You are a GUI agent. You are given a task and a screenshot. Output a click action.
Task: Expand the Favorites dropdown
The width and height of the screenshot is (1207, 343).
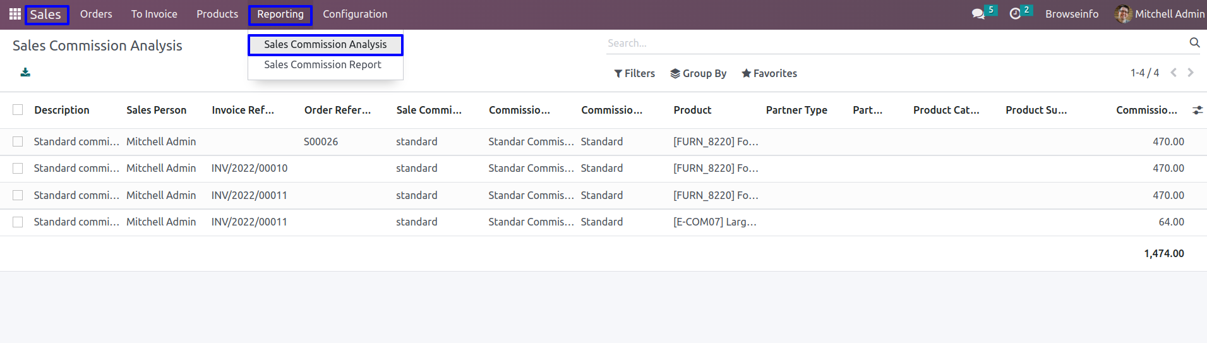[769, 73]
